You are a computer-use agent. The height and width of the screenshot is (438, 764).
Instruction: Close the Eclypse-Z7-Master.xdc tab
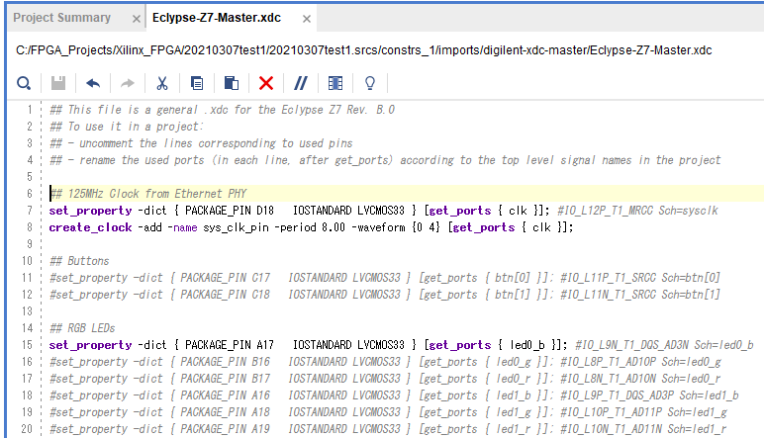click(x=307, y=19)
